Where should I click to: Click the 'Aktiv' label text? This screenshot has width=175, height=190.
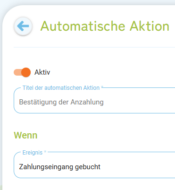(42, 72)
